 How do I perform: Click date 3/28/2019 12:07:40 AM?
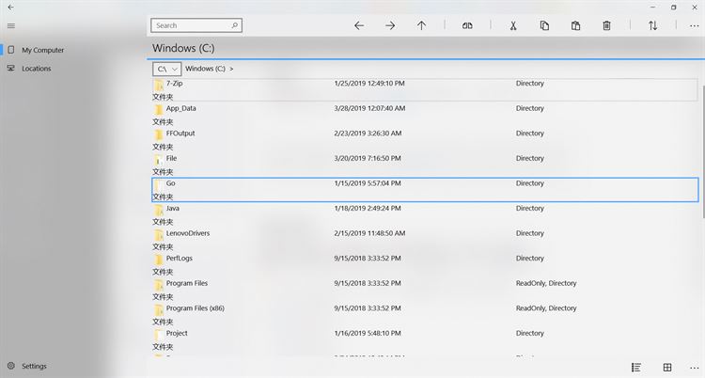pos(369,108)
